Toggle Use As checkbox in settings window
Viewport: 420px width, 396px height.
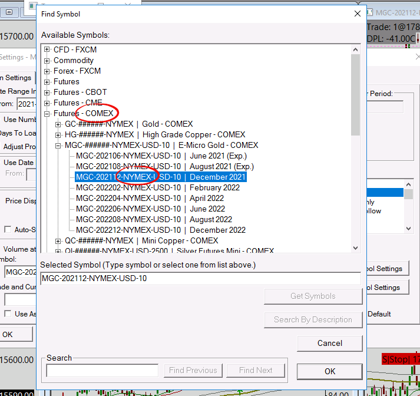8,313
